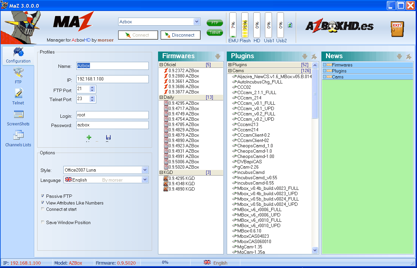Toggle the Passive FTP checkbox
Image resolution: width=417 pixels, height=268 pixels.
pyautogui.click(x=43, y=196)
